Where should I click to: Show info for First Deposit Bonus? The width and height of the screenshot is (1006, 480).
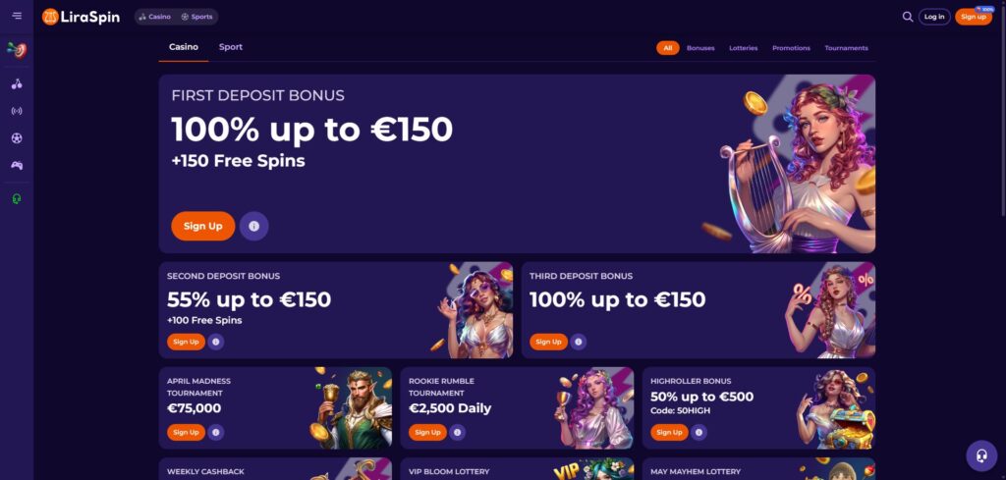tap(254, 226)
